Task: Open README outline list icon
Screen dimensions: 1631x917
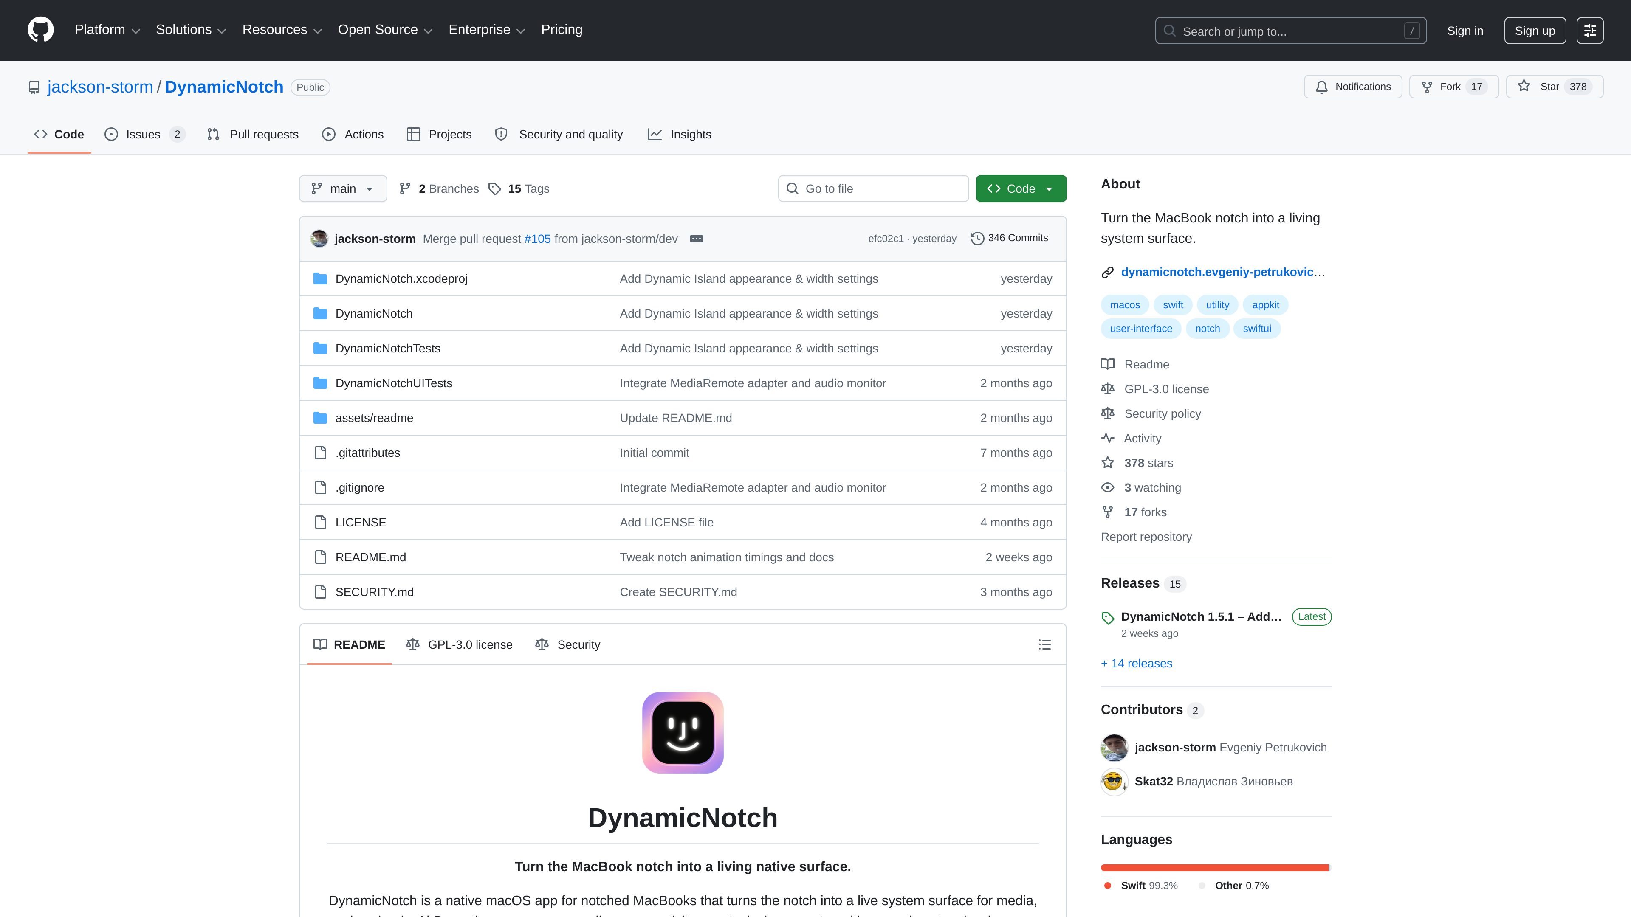Action: click(1045, 644)
